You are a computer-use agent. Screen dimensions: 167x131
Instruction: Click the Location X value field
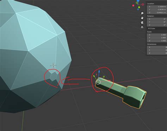pos(157,7)
